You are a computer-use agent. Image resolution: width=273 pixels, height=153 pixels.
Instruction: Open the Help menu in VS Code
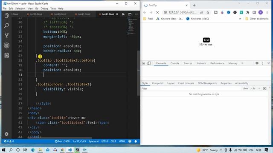point(61,8)
